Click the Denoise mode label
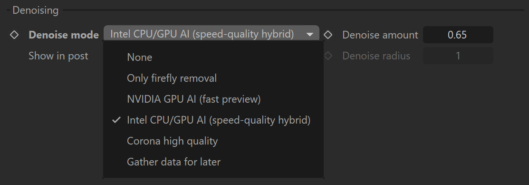Viewport: 529px width, 185px height. (x=64, y=35)
